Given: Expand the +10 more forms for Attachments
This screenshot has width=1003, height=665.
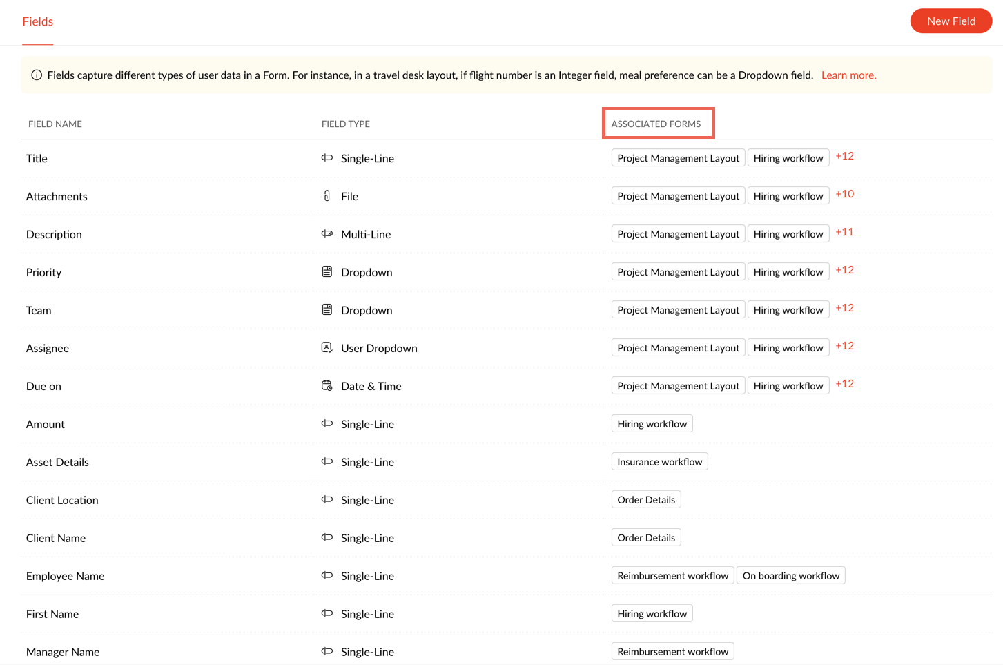Looking at the screenshot, I should click(x=845, y=194).
